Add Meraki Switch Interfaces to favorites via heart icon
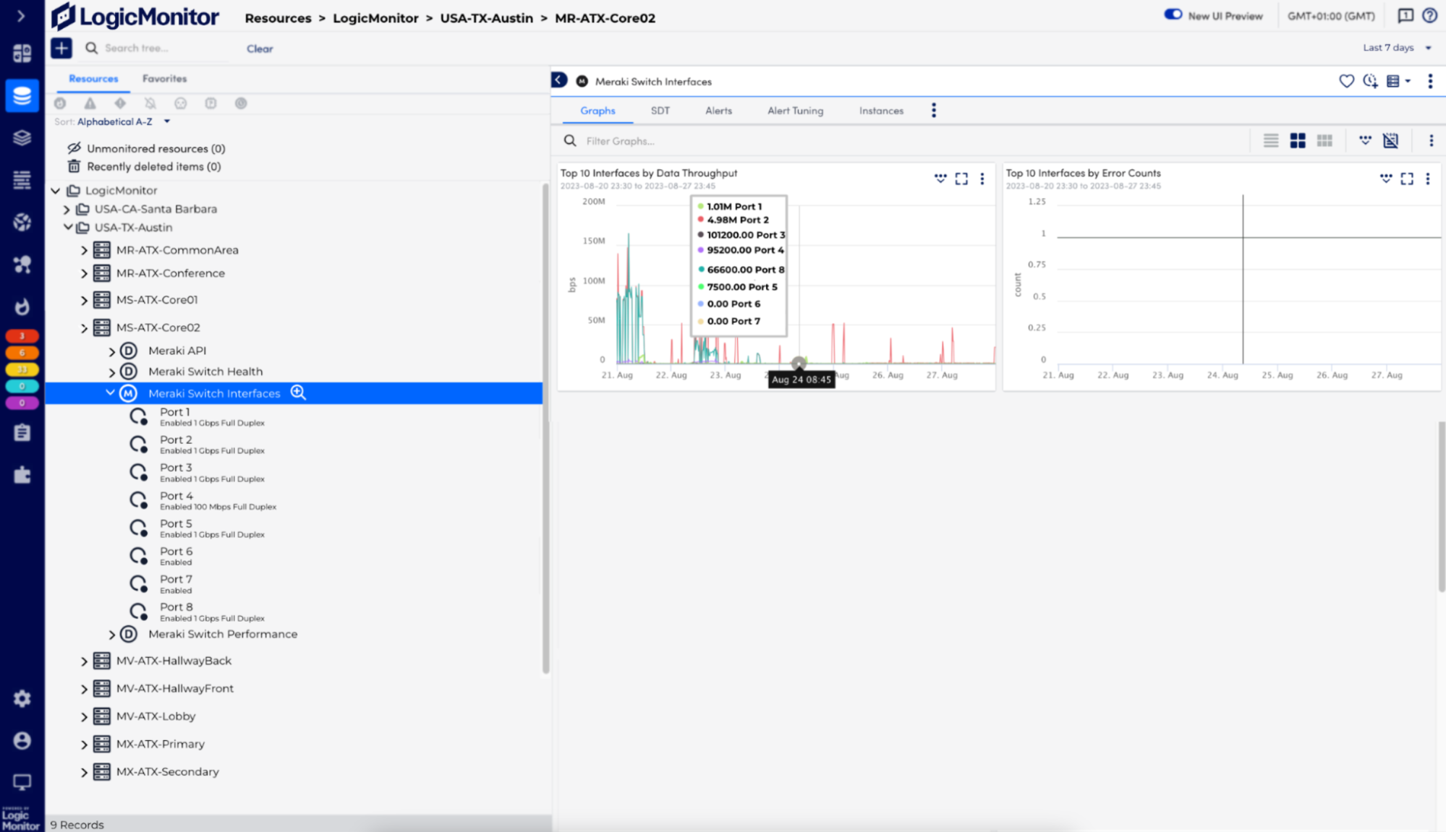 pyautogui.click(x=1346, y=81)
